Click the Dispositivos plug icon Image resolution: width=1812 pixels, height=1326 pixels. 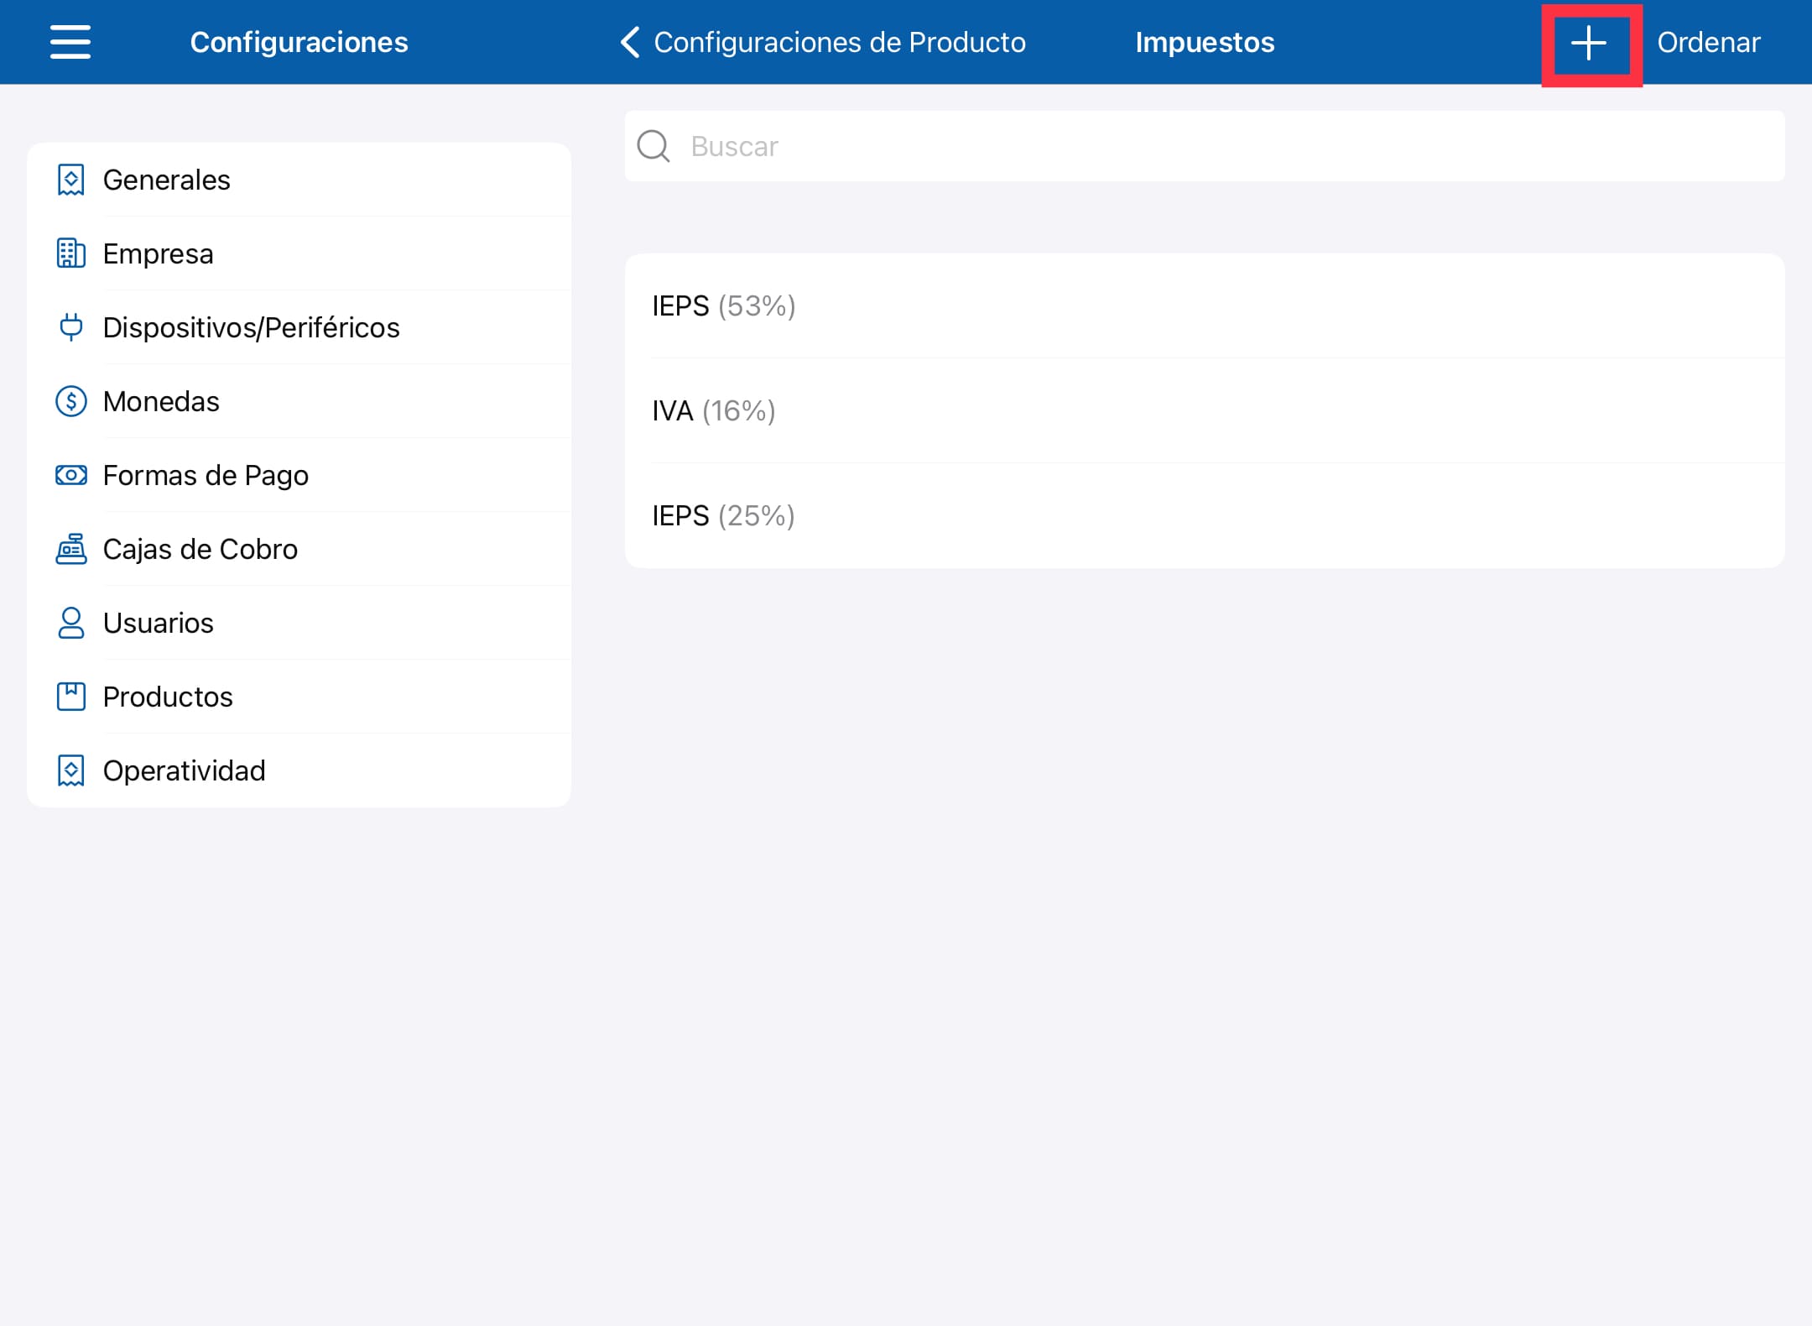click(71, 327)
